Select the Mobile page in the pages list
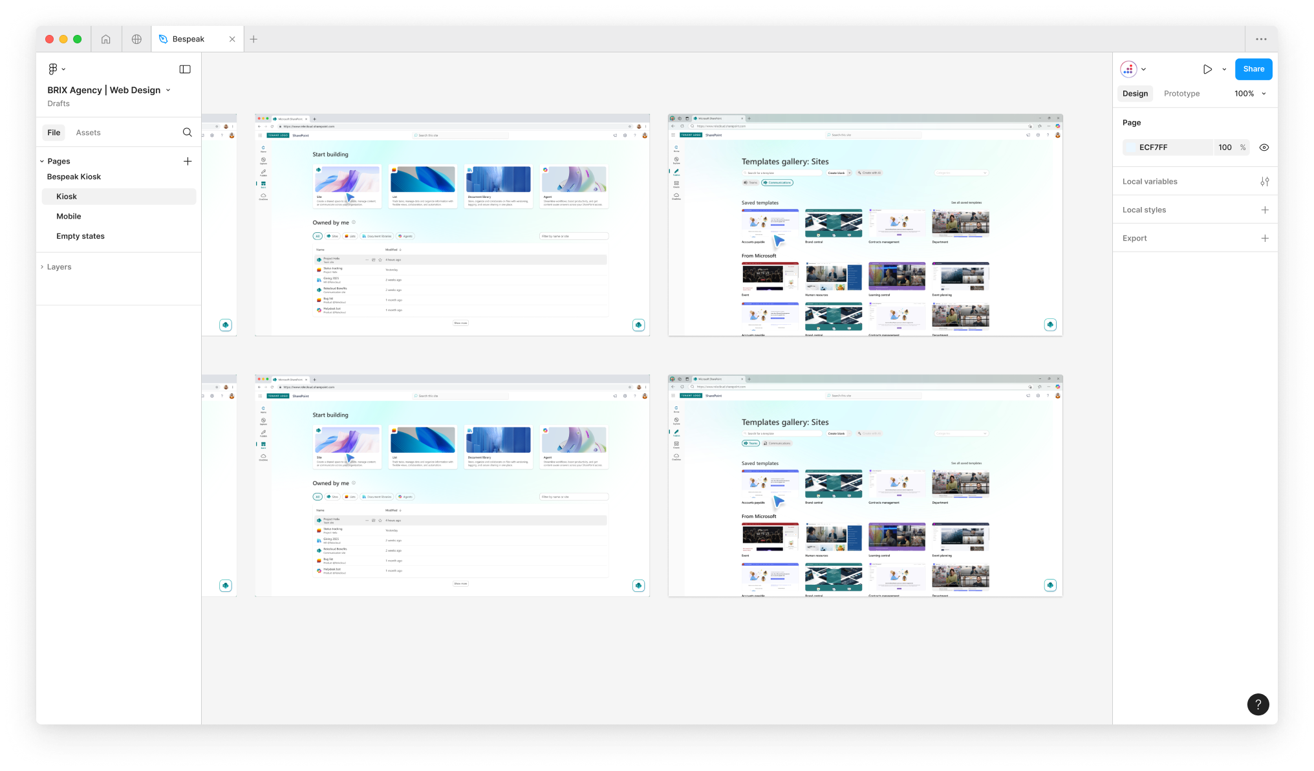 [x=69, y=216]
